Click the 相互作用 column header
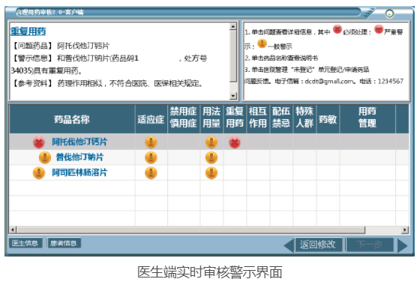Viewport: 417px width, 288px height. [x=258, y=119]
